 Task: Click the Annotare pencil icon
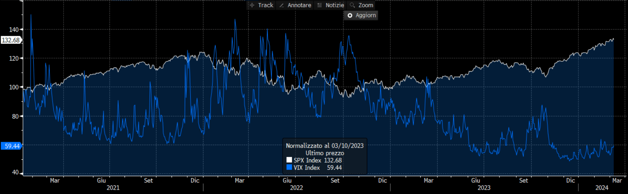(x=282, y=5)
